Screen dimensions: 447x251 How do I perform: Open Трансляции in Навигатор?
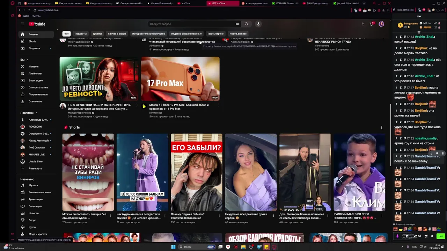(x=36, y=199)
